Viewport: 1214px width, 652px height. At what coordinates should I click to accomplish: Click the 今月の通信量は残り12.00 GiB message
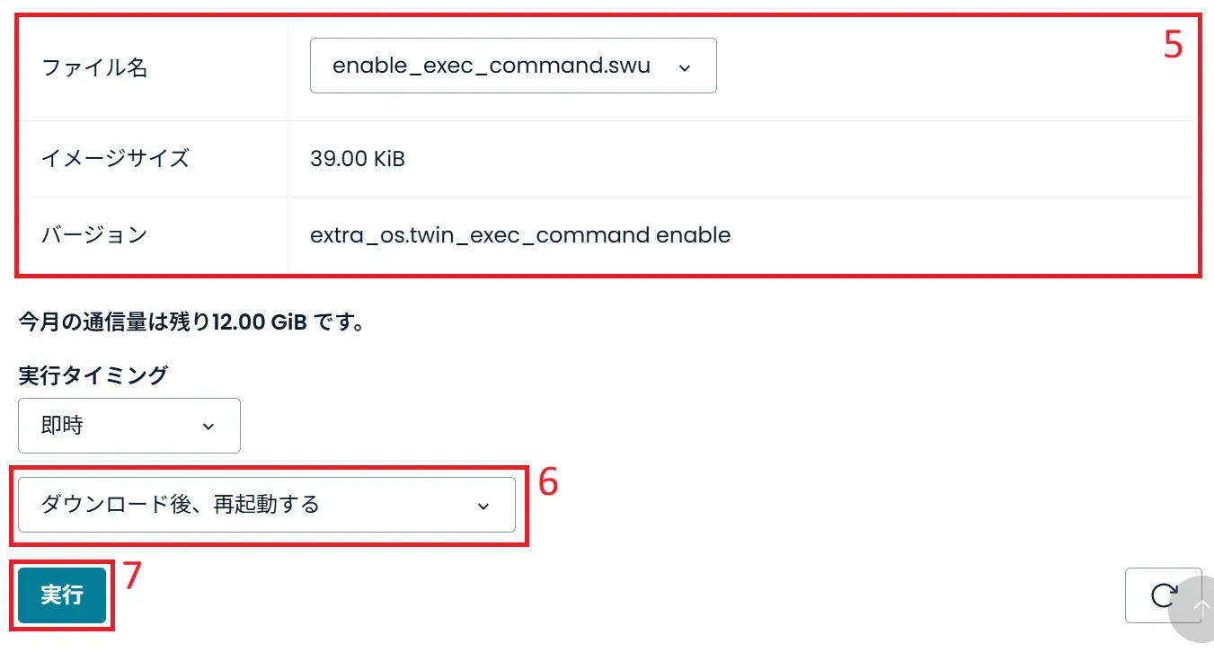tap(191, 322)
